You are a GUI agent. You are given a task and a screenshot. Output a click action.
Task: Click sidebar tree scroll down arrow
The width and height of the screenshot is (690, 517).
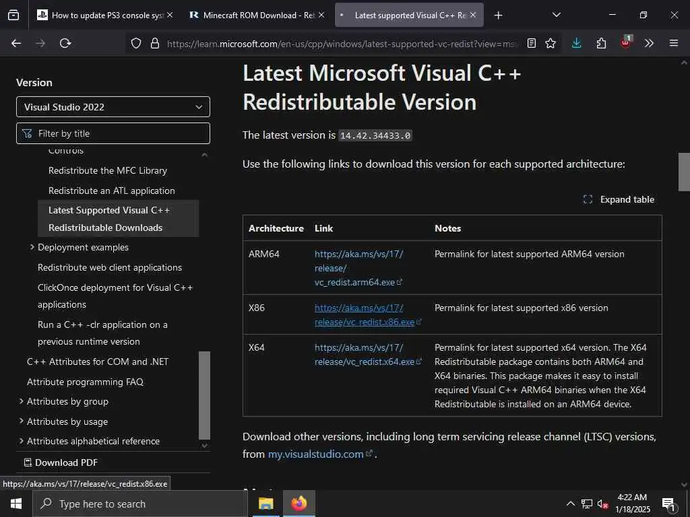[x=205, y=445]
